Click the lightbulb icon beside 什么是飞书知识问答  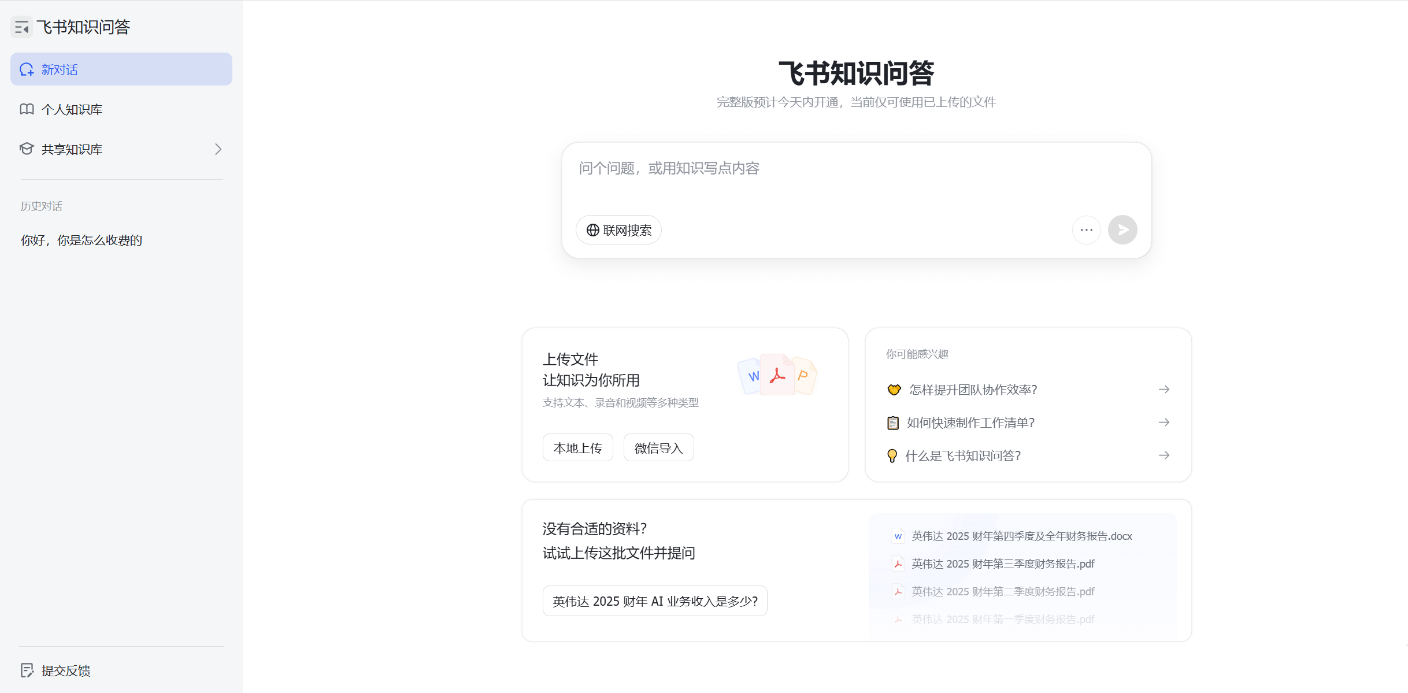click(892, 455)
